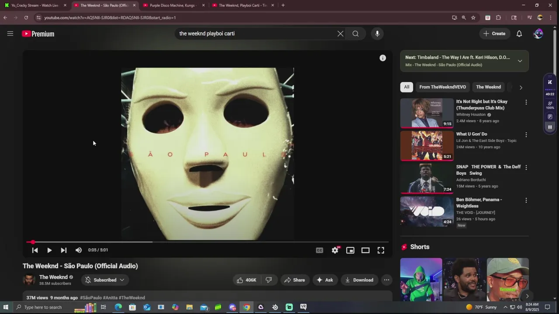
Task: Open Chrome extensions puzzle icon
Action: click(x=498, y=17)
